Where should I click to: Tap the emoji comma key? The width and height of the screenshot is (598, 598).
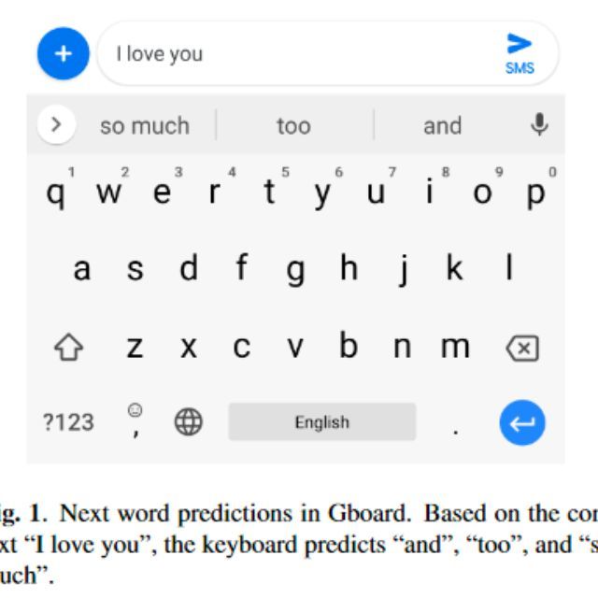click(135, 421)
